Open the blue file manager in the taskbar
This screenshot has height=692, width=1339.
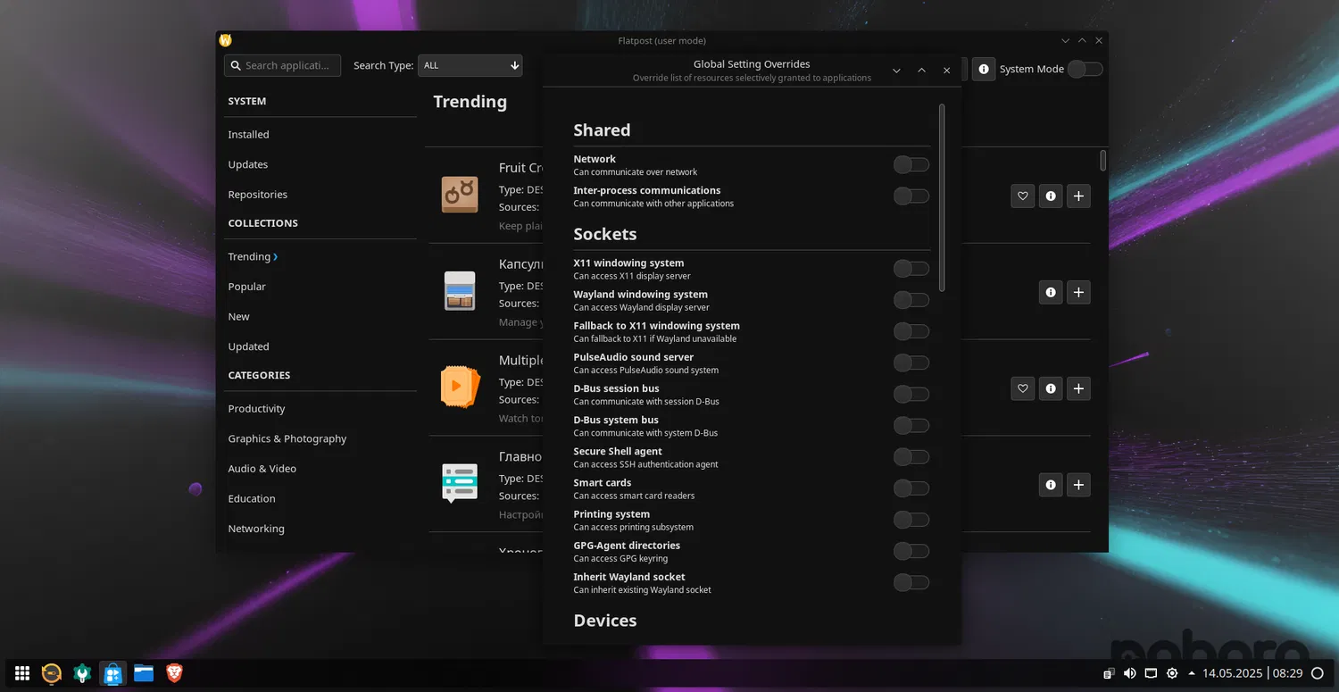pyautogui.click(x=144, y=673)
